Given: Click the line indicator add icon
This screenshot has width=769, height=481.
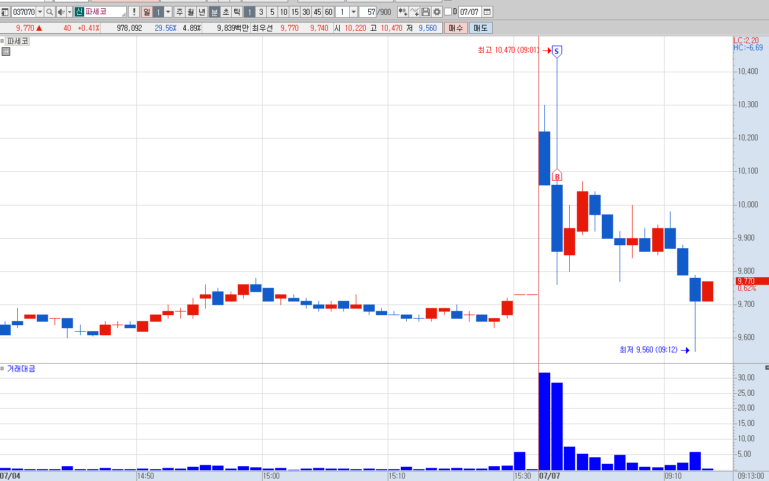Looking at the screenshot, I should click(x=415, y=12).
